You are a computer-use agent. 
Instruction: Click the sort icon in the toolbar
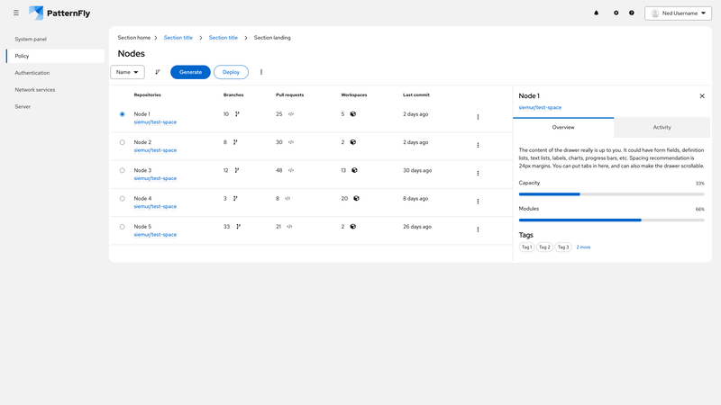tap(157, 72)
